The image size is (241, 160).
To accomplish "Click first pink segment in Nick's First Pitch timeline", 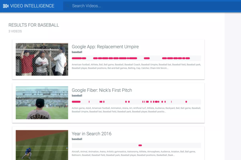I will point(76,102).
